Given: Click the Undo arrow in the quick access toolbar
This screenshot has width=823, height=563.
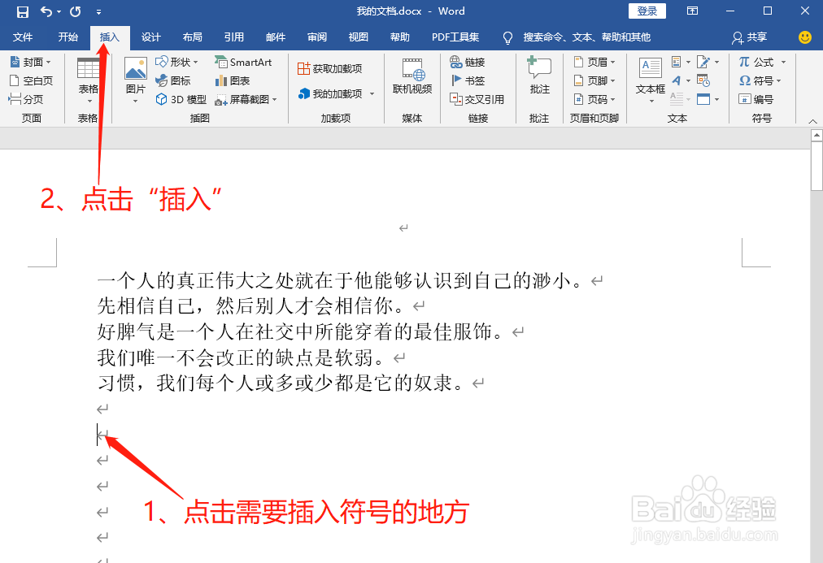Looking at the screenshot, I should pyautogui.click(x=46, y=11).
